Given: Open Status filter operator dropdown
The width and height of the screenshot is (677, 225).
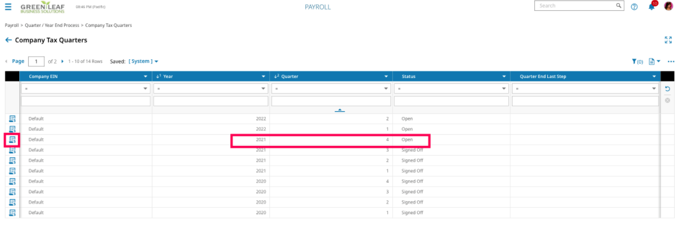Looking at the screenshot, I should pos(452,88).
